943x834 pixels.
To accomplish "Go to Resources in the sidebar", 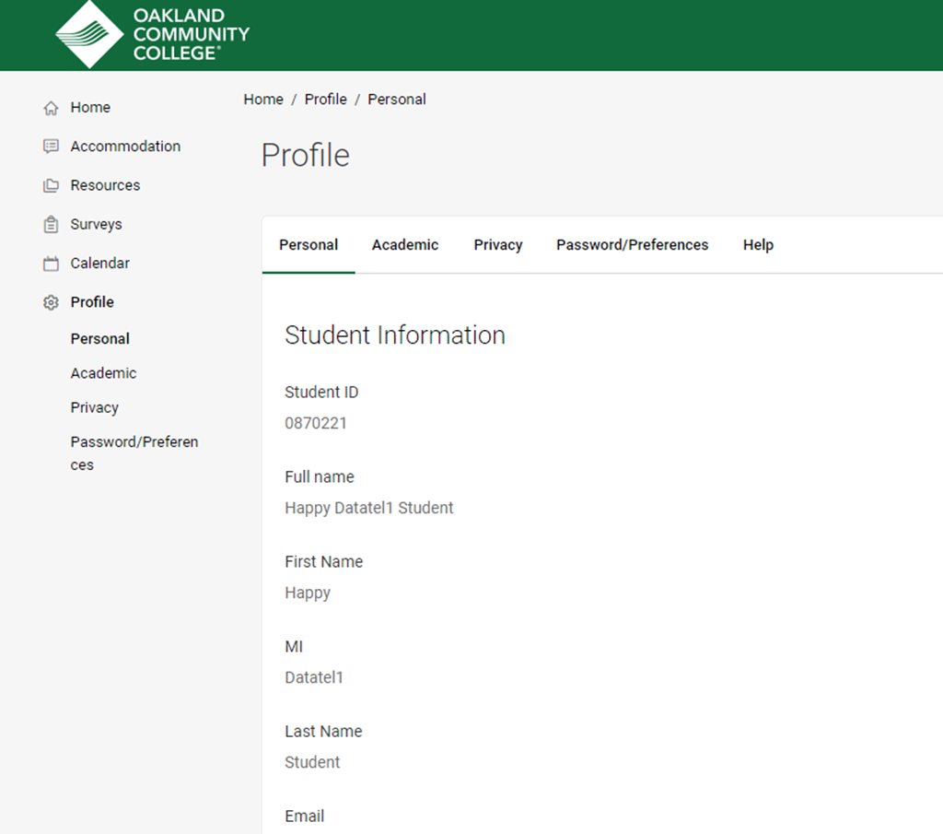I will 105,185.
